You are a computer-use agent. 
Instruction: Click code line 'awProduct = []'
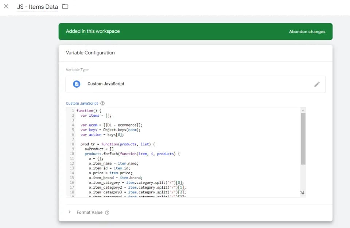[x=99, y=149]
